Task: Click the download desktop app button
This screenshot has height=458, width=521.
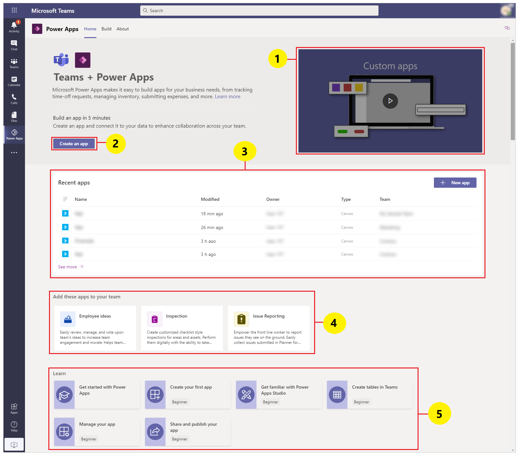Action: 14,444
